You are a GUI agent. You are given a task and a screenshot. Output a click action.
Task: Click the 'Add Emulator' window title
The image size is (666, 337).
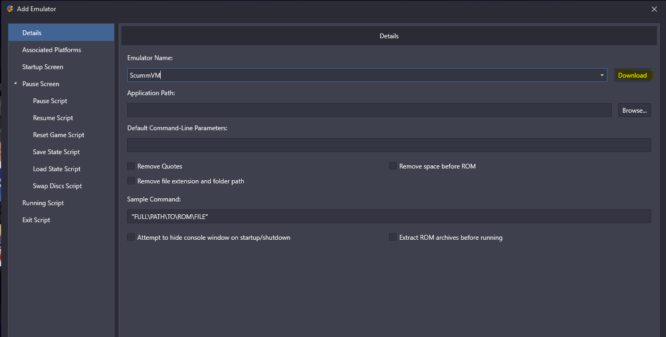[36, 9]
